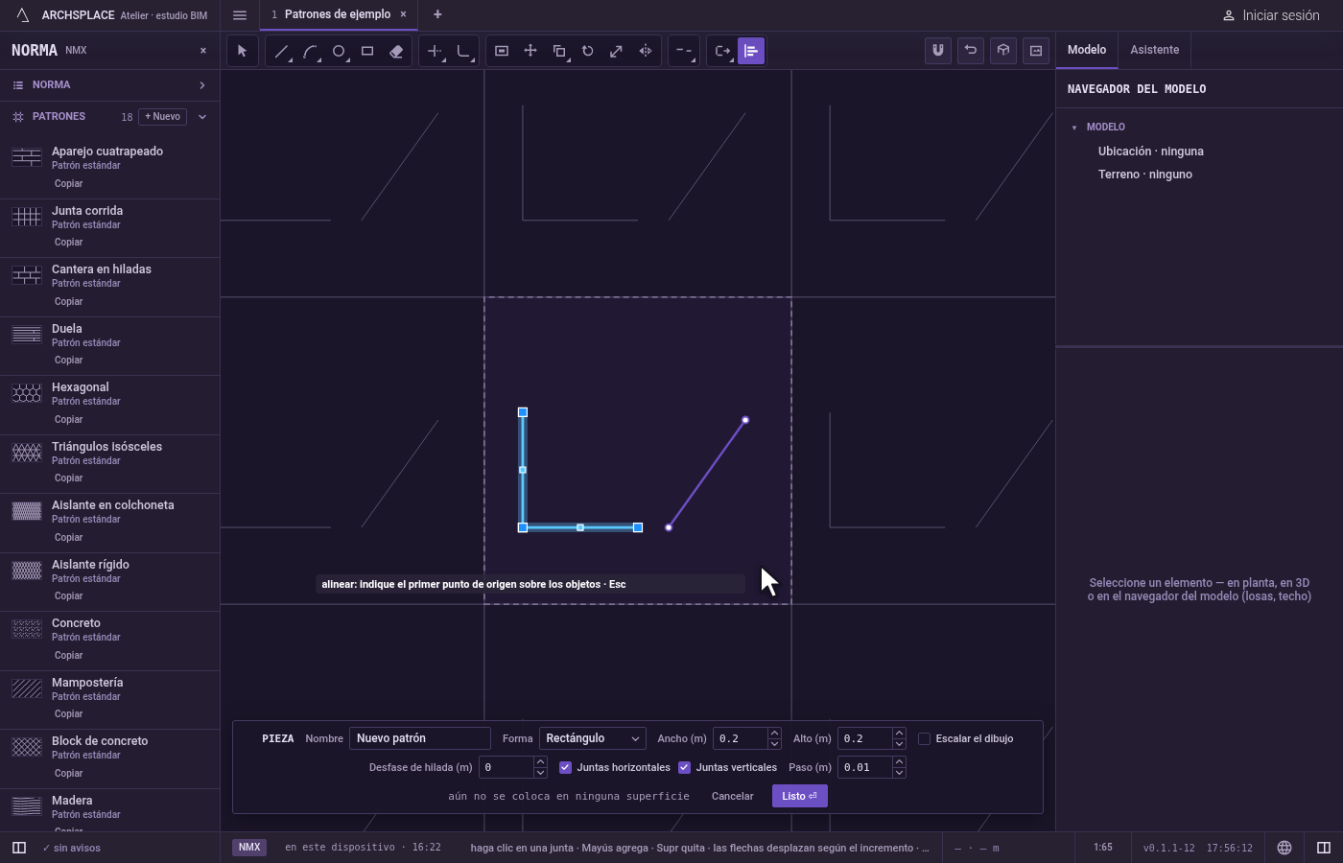Click Cancelar in the pieza panel
Viewport: 1343px width, 863px height.
tap(733, 796)
